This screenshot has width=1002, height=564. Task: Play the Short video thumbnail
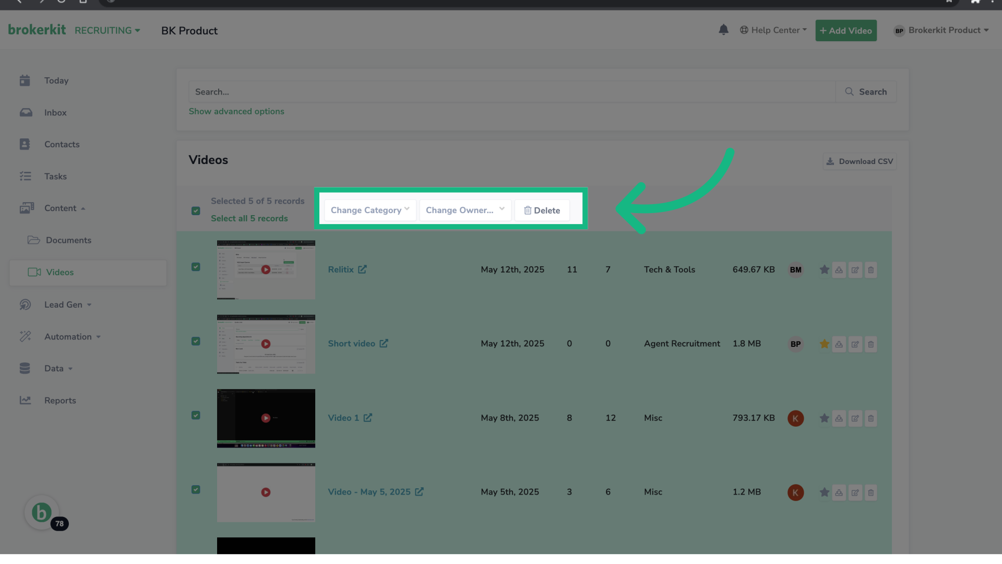[x=266, y=344]
